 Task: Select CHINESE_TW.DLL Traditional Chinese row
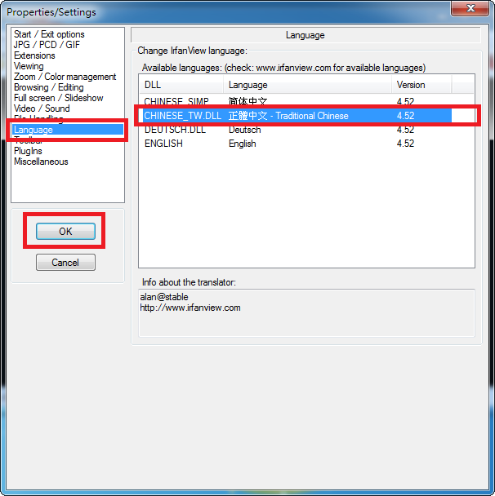click(x=295, y=116)
